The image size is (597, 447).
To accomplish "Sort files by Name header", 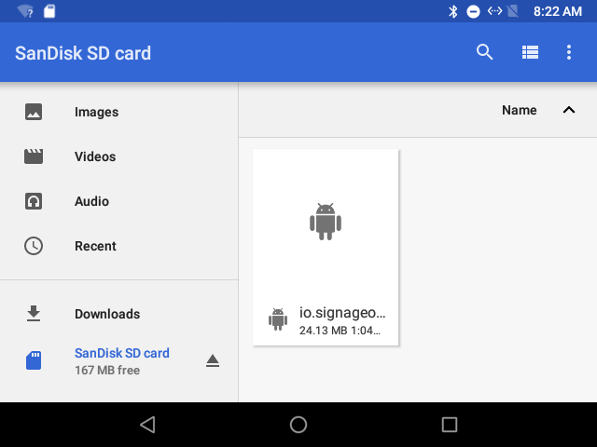I will pyautogui.click(x=519, y=110).
